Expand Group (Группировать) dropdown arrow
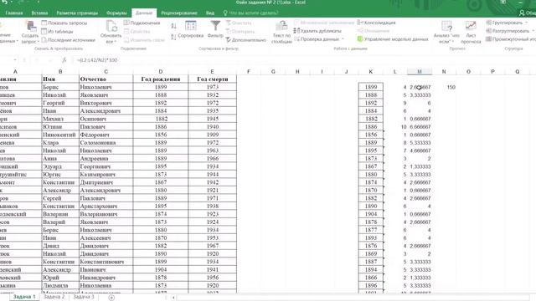 coord(526,23)
